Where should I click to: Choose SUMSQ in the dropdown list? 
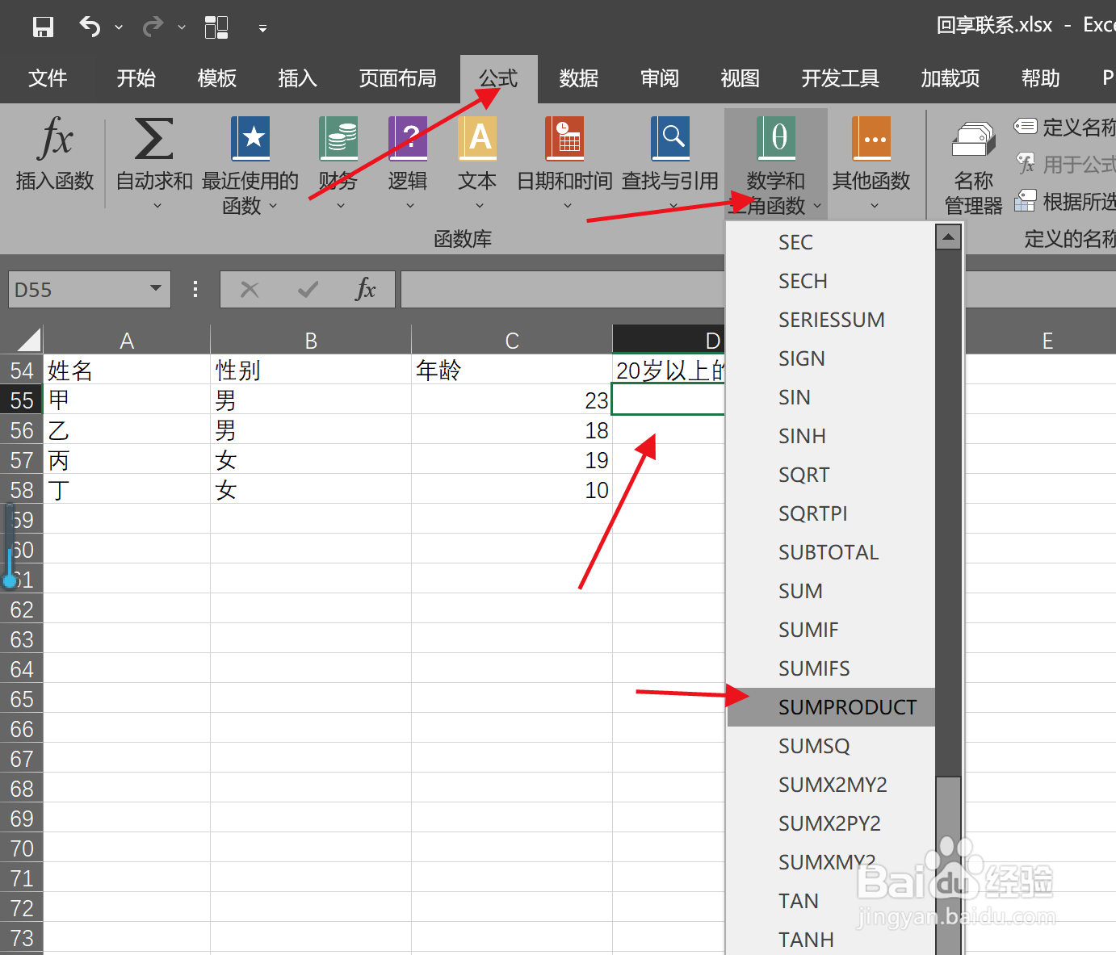pyautogui.click(x=831, y=746)
